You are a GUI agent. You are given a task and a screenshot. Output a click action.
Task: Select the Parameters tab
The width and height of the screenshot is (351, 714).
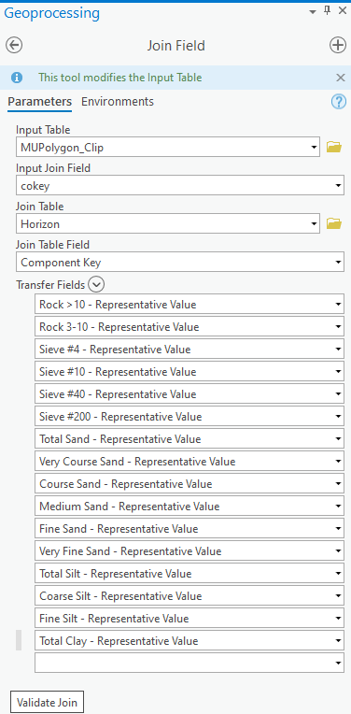pyautogui.click(x=39, y=102)
